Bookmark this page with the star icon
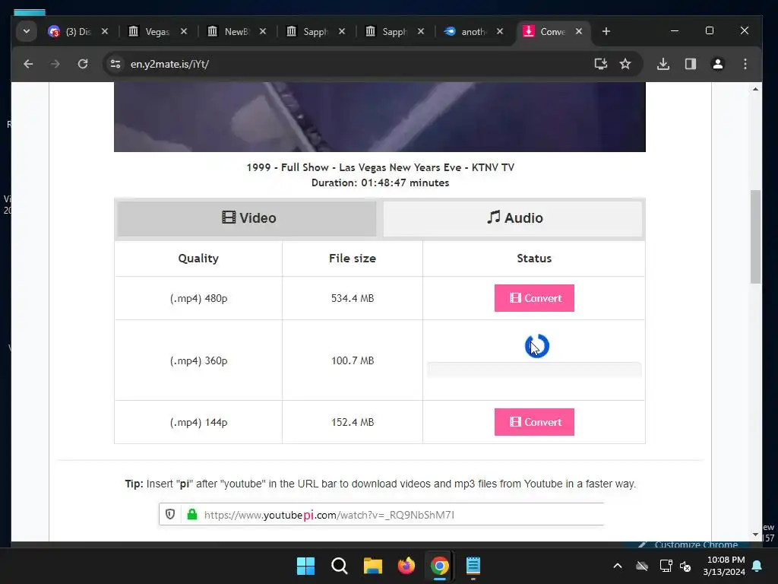This screenshot has height=584, width=778. click(625, 64)
